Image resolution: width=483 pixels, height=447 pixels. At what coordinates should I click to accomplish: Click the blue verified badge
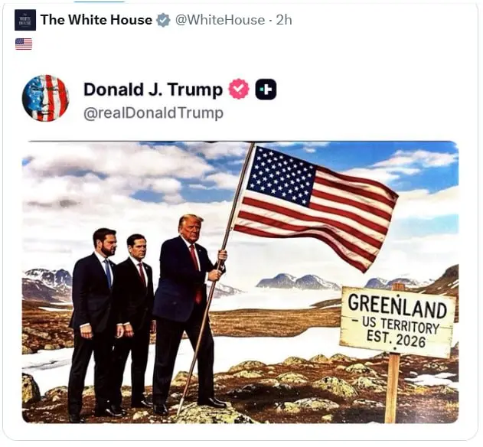(163, 21)
